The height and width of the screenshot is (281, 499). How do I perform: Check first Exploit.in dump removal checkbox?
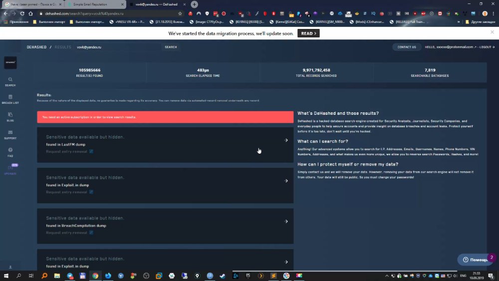pos(91,192)
